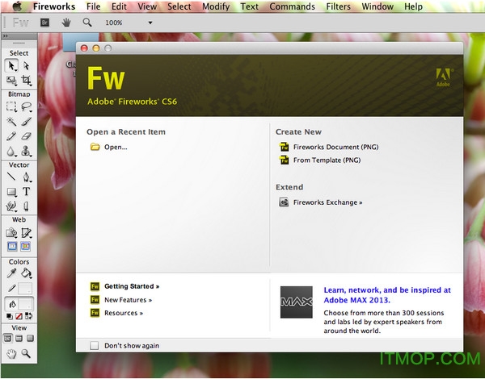Viewport: 485px width, 379px height.
Task: Open the Fireworks application menu
Action: point(54,6)
